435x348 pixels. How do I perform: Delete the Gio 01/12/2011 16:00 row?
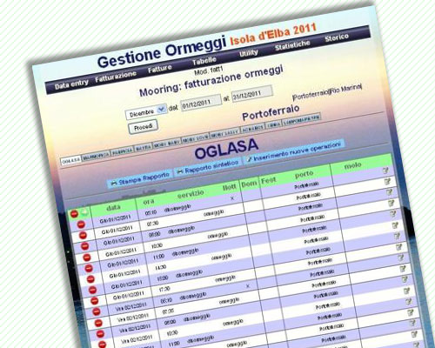coord(92,290)
